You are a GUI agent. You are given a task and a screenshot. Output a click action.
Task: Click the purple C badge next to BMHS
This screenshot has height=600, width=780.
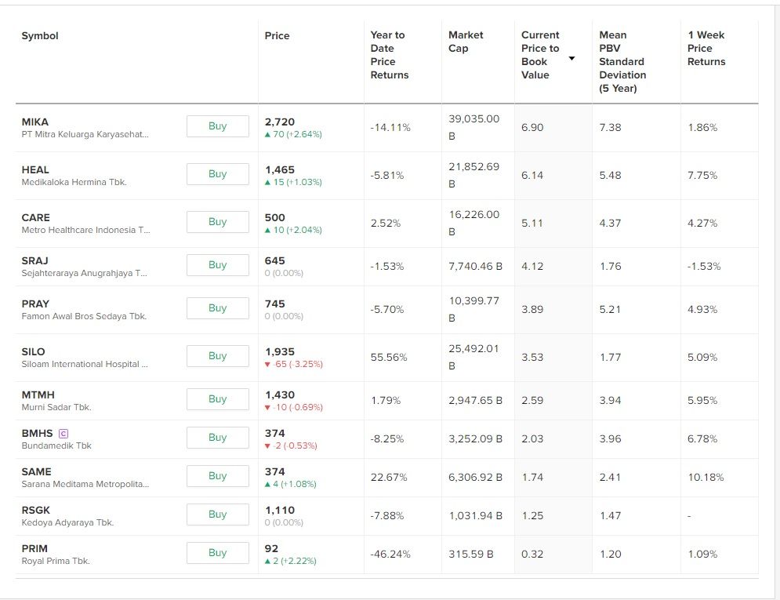(63, 434)
